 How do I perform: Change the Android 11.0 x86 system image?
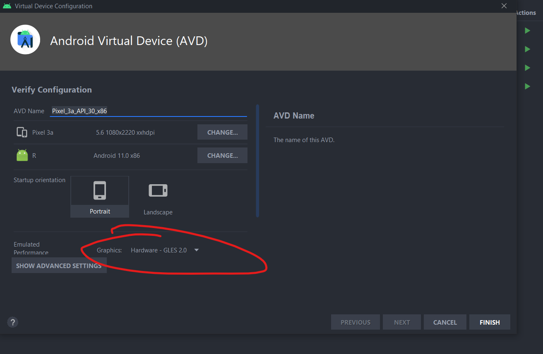click(x=222, y=155)
